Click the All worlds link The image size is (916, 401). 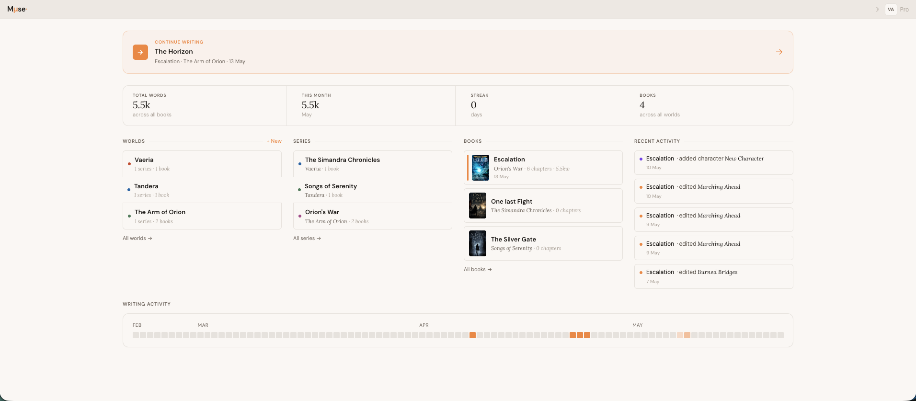[137, 238]
